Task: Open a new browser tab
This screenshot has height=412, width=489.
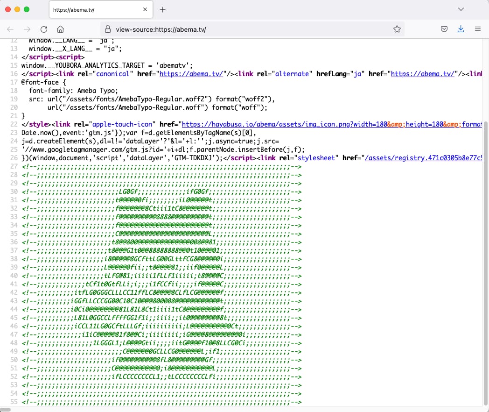Action: pos(162,10)
